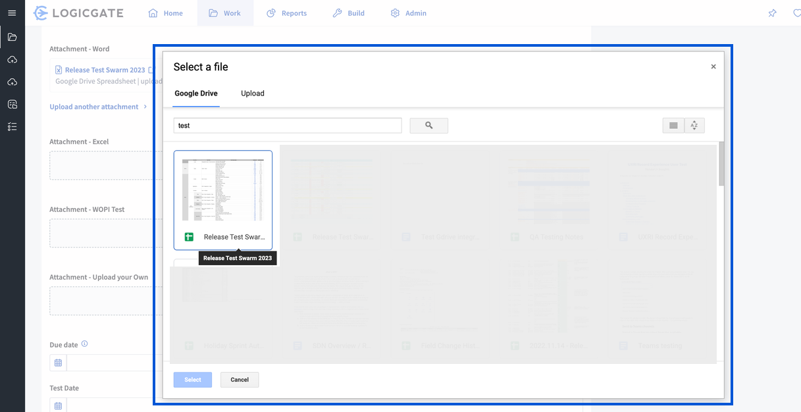Click the chevron after Upload another attachment
The width and height of the screenshot is (801, 412).
pos(145,107)
